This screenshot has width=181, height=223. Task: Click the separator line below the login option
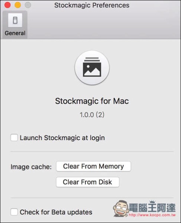[x=92, y=152]
